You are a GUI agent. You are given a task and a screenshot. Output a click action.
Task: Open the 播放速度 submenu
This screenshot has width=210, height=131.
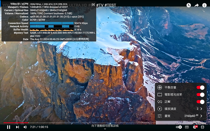(181, 109)
